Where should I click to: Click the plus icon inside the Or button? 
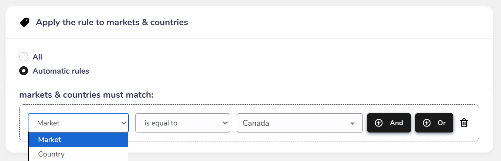(427, 123)
